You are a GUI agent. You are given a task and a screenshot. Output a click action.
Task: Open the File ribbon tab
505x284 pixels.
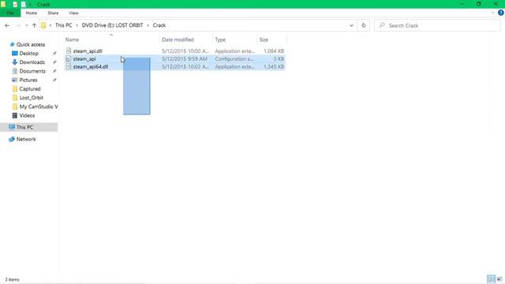coord(10,13)
